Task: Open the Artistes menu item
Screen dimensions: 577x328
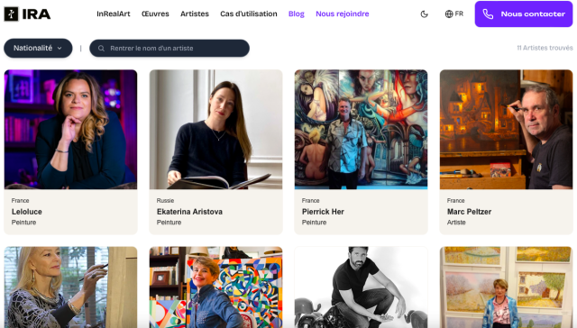Action: pos(195,14)
